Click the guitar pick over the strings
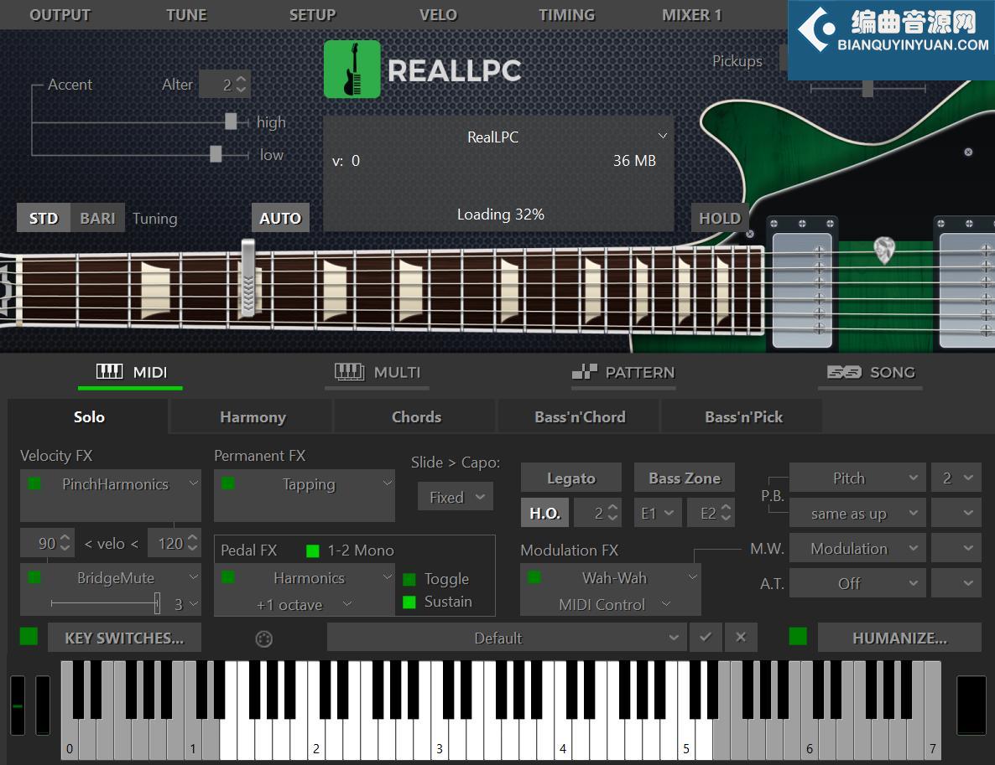Screen dimensions: 995x765 (884, 250)
